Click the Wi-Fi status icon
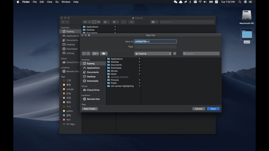 pyautogui.click(x=200, y=2)
